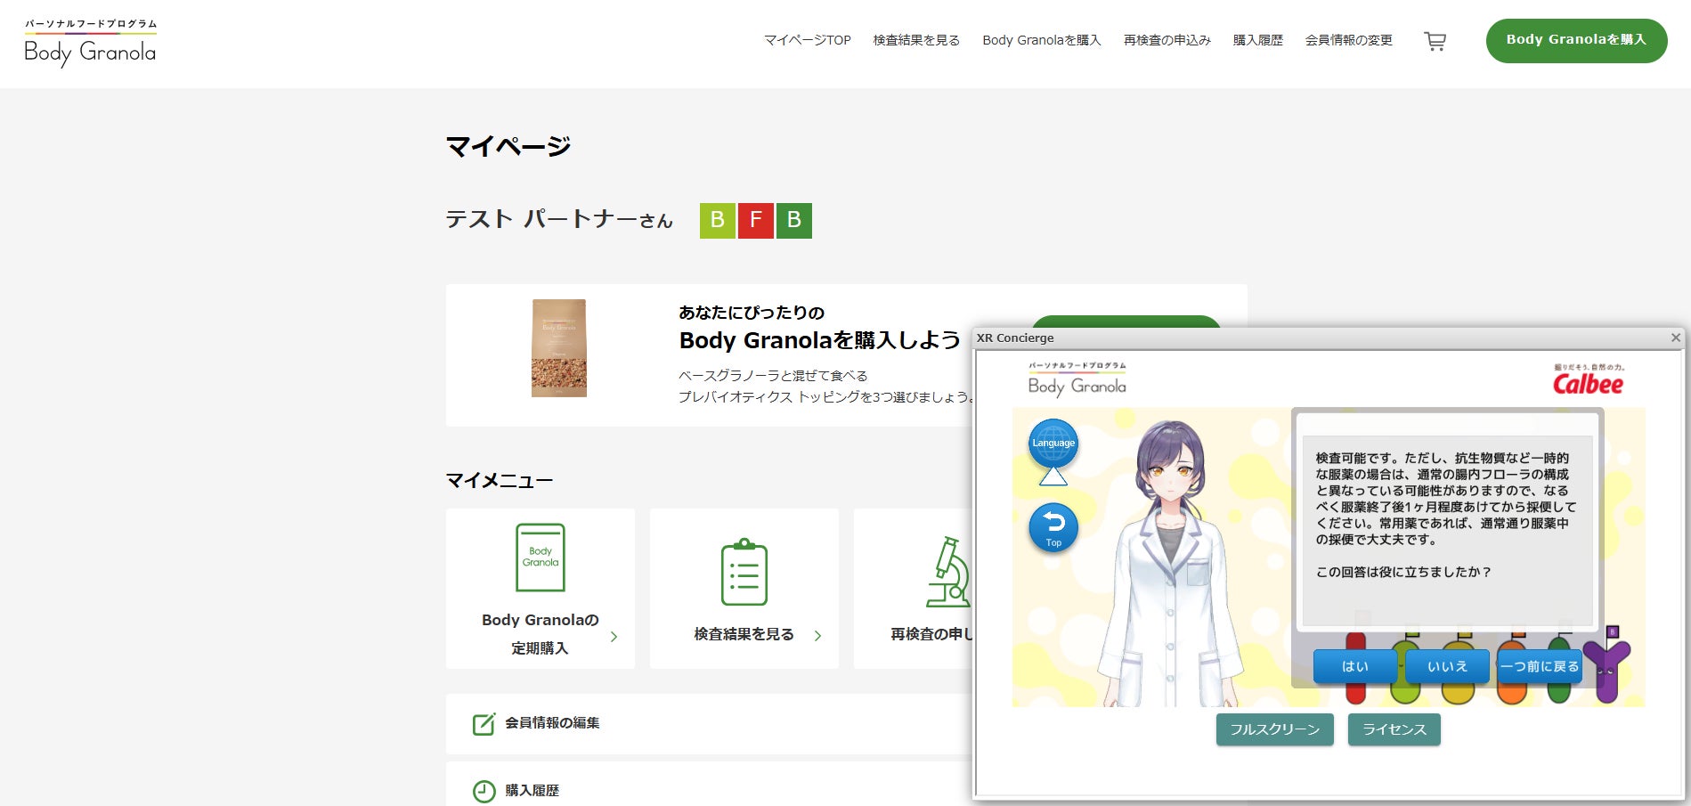Screen dimensions: 1691x806
Task: Open 購入履歴 row in my menu
Action: tap(709, 785)
